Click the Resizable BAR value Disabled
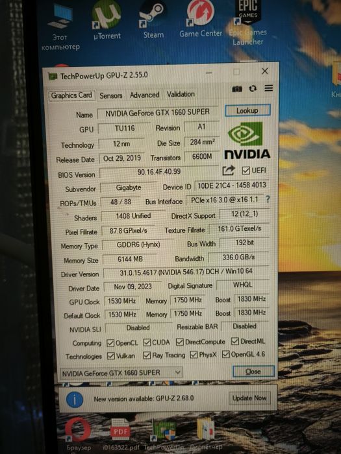Image resolution: width=341 pixels, height=454 pixels. coord(245,326)
